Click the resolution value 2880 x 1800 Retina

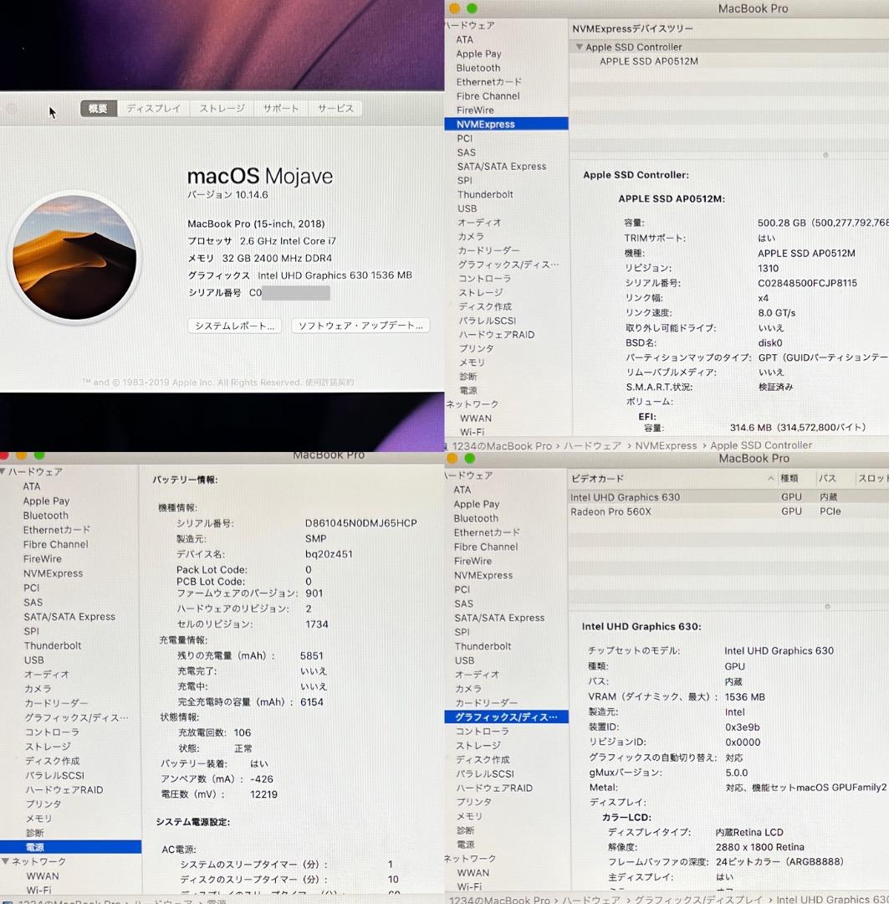[760, 847]
